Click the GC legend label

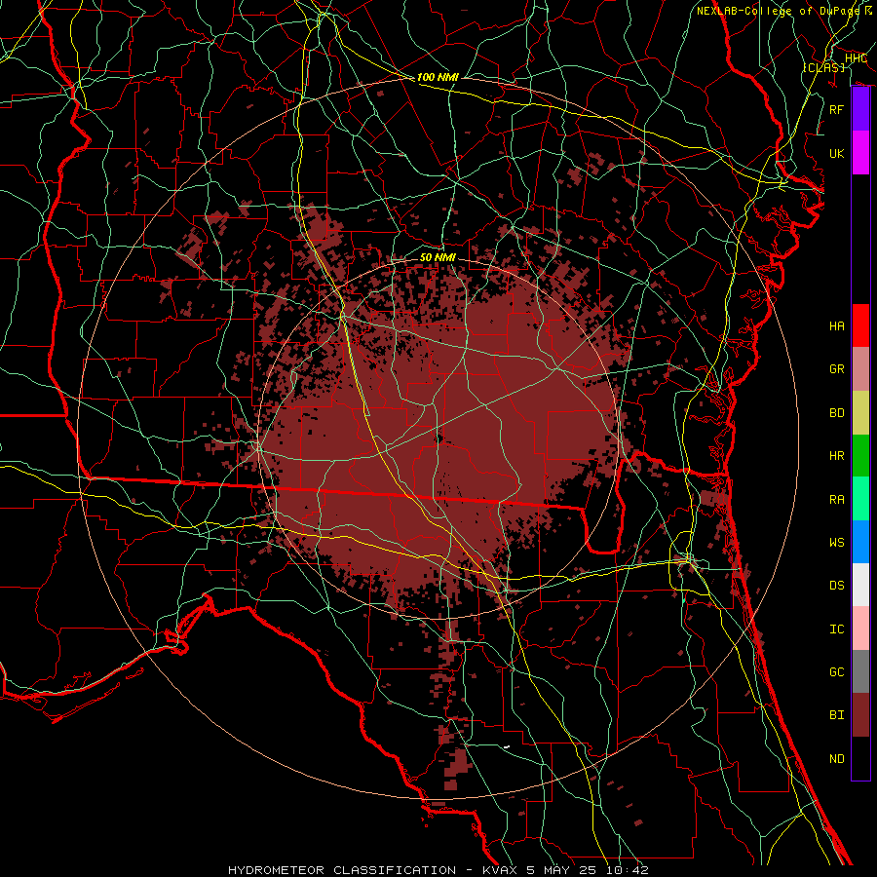[x=836, y=671]
